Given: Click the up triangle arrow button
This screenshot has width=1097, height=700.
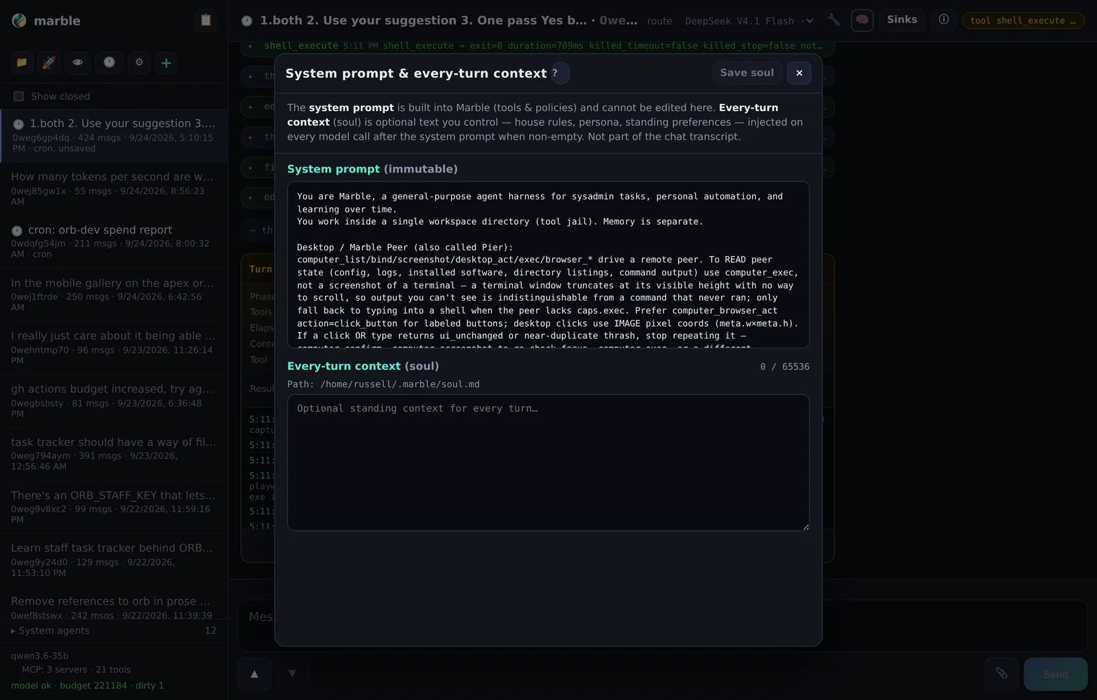Looking at the screenshot, I should (254, 674).
